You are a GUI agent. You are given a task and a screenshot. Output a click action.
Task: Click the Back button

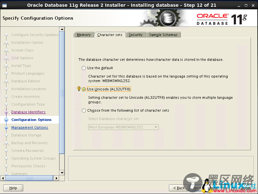(179, 188)
